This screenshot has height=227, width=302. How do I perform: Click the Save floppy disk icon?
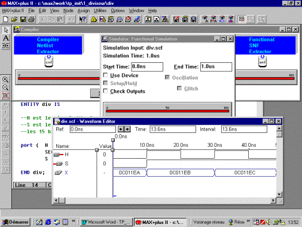coord(23,19)
